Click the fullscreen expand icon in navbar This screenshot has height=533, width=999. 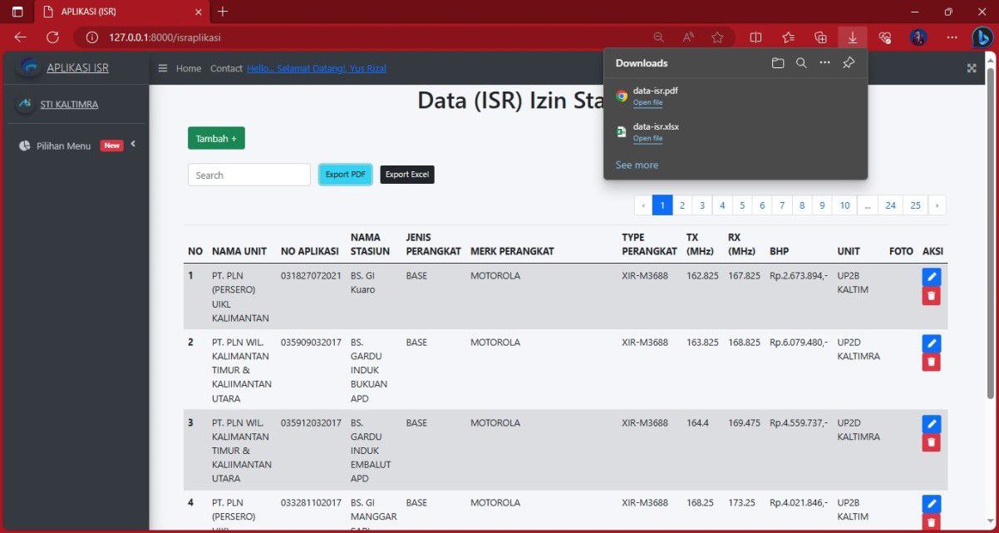[x=972, y=68]
